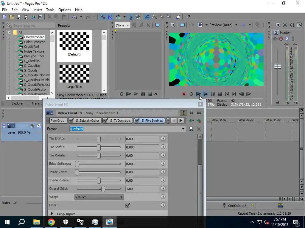
Task: Toggle Automatic Crossfades toolbar icon
Action: (x=110, y=17)
